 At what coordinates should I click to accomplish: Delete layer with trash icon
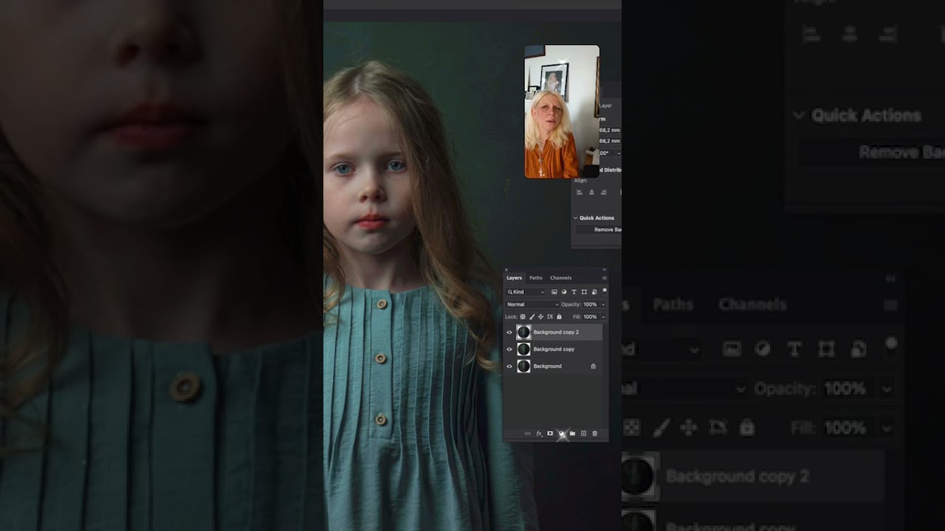595,434
